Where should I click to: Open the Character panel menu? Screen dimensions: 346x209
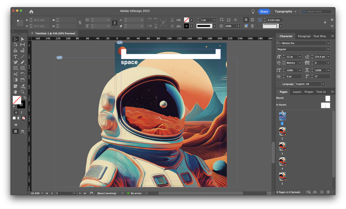click(x=332, y=36)
